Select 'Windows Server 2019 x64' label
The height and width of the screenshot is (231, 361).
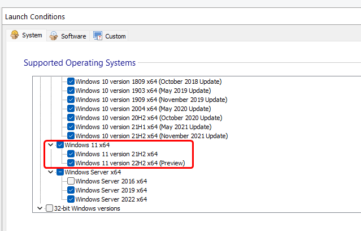(111, 190)
